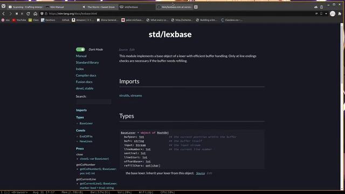Select NewLines const in sidebar
The height and width of the screenshot is (194, 345).
click(86, 141)
